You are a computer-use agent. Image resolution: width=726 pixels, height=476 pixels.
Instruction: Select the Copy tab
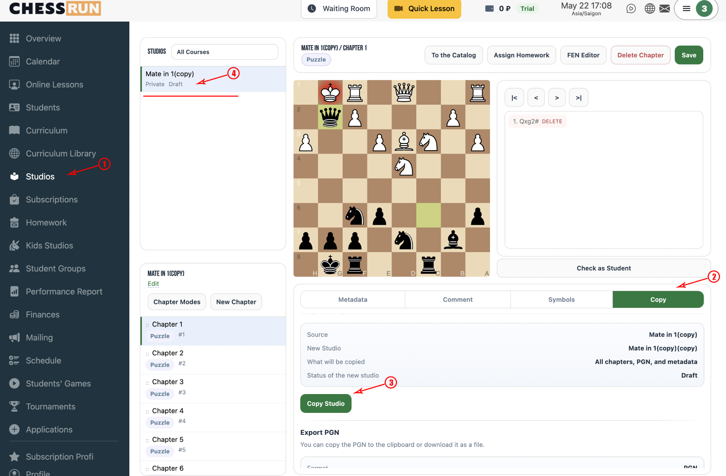pyautogui.click(x=658, y=300)
